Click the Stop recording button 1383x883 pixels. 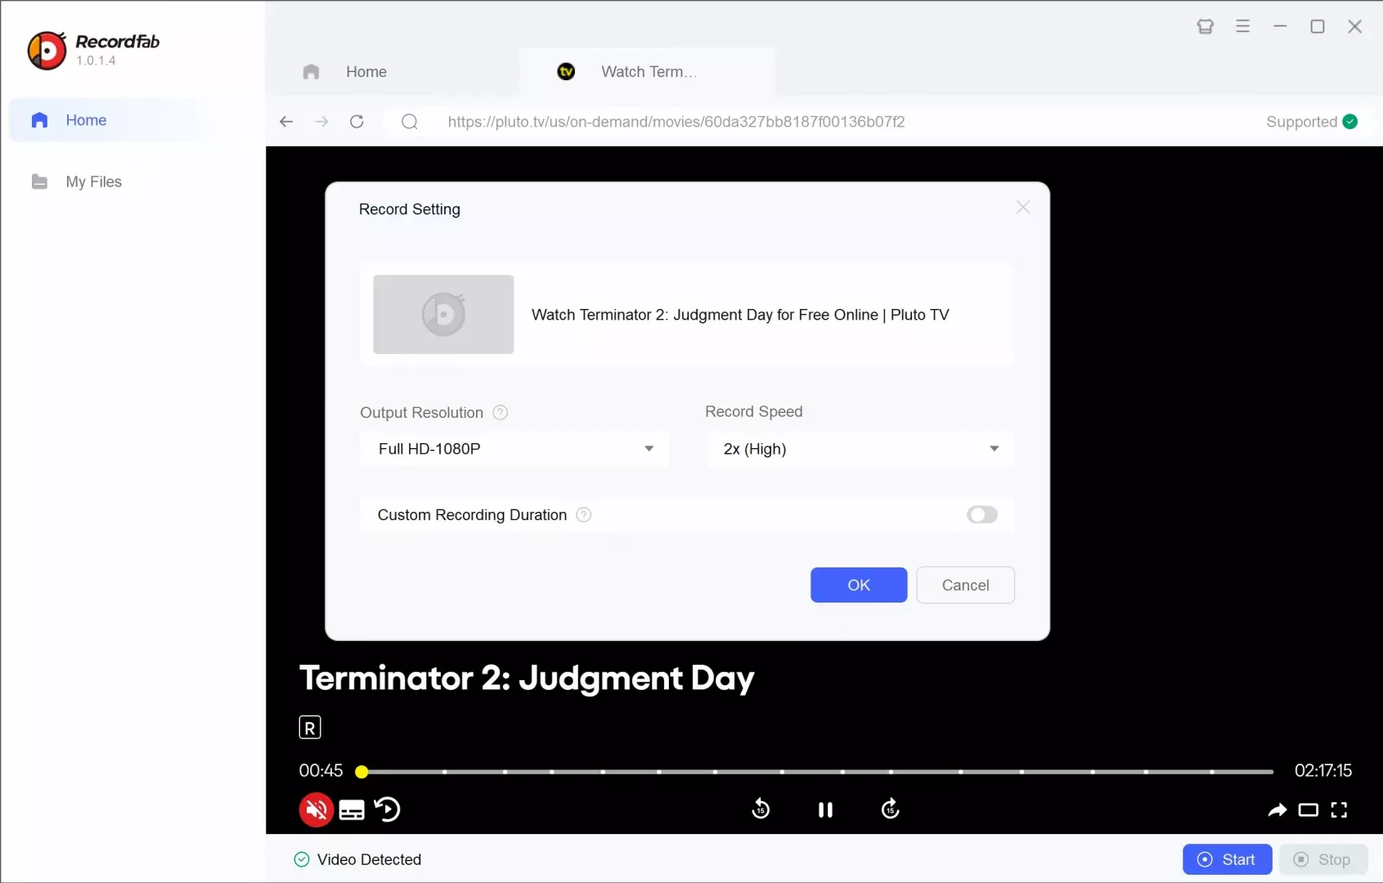1323,859
